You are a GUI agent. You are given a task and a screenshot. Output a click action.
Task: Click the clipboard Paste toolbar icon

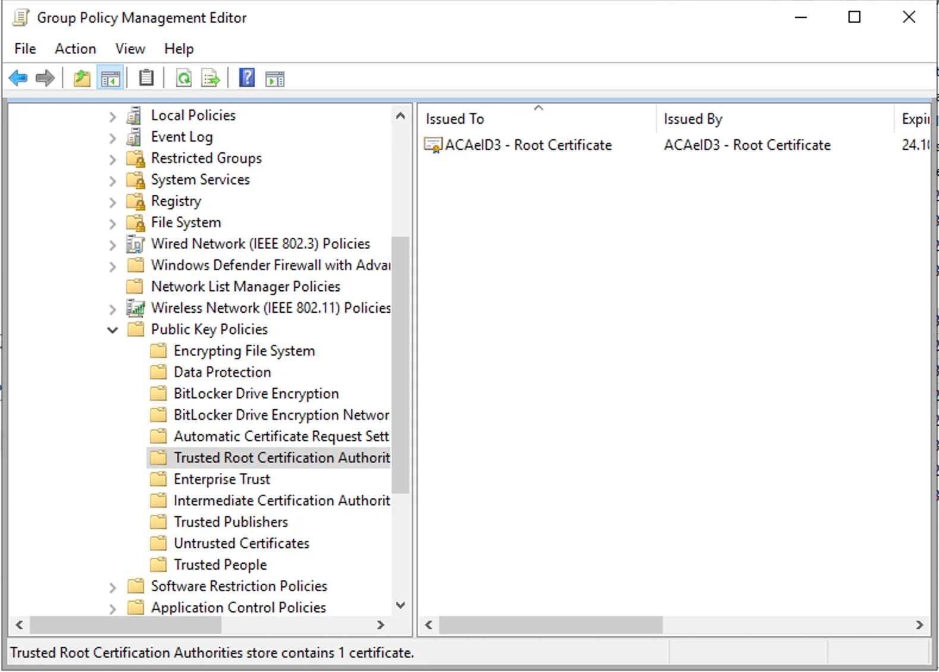tap(146, 78)
